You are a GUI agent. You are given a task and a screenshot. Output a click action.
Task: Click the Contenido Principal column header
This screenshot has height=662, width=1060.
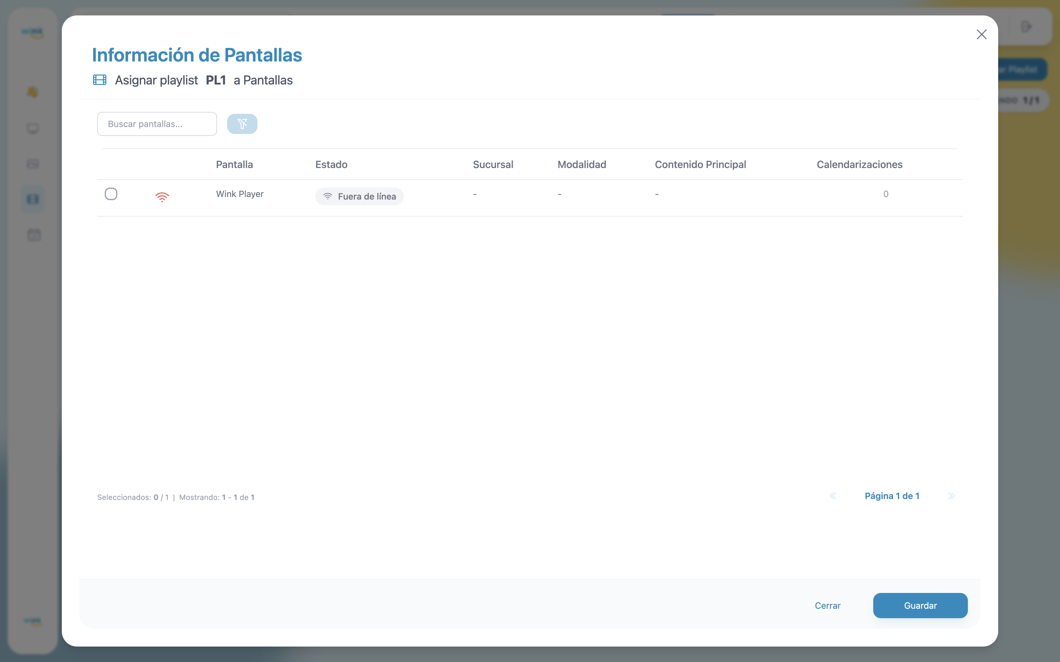click(x=700, y=165)
